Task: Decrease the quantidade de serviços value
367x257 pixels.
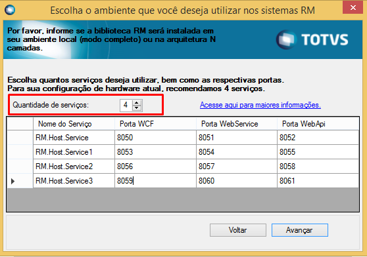Action: pyautogui.click(x=137, y=108)
